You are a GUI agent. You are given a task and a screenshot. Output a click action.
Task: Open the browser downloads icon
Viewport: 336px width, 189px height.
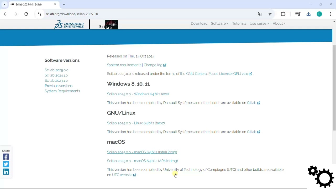point(308,14)
